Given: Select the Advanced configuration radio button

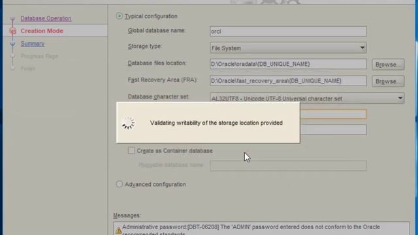Looking at the screenshot, I should pos(119,184).
